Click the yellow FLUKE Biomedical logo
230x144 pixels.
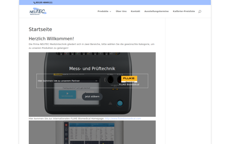[129, 79]
